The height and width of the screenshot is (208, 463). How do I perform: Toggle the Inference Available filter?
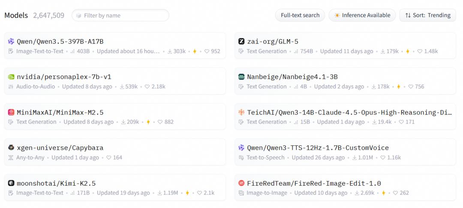click(362, 15)
